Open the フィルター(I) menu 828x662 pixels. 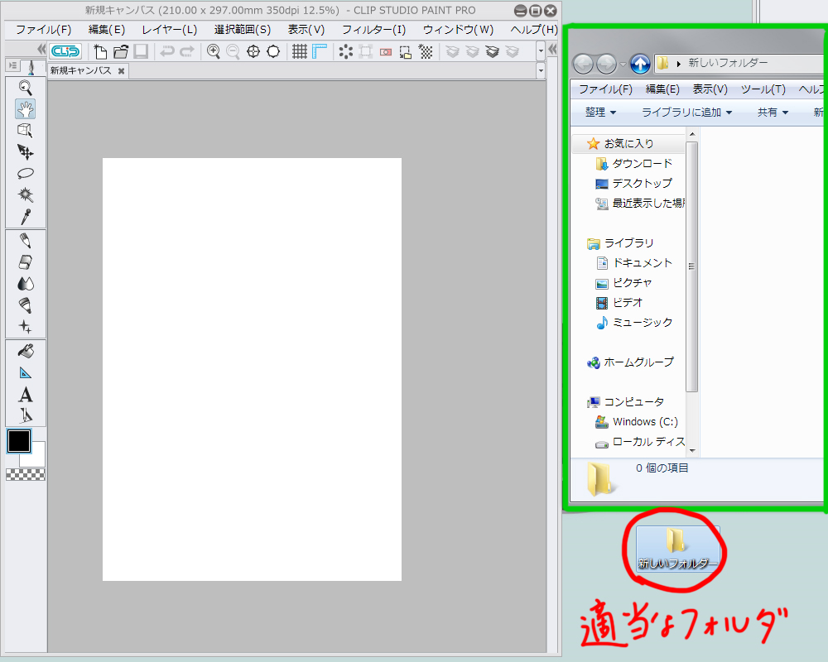pos(373,30)
